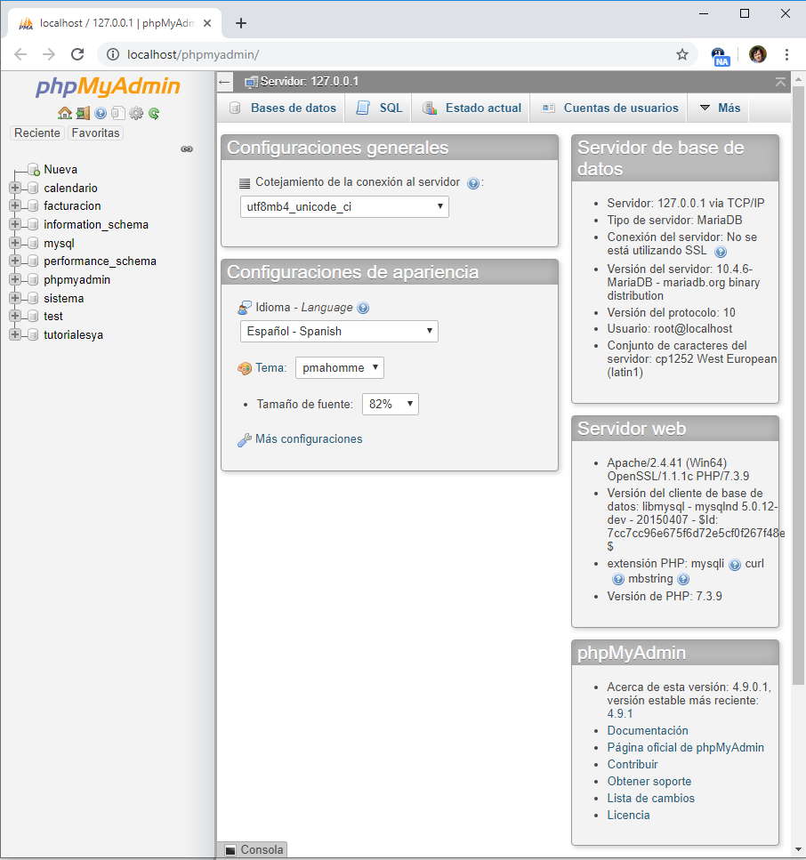The image size is (806, 860).
Task: Click help icon next to Idioma Language
Action: point(363,309)
